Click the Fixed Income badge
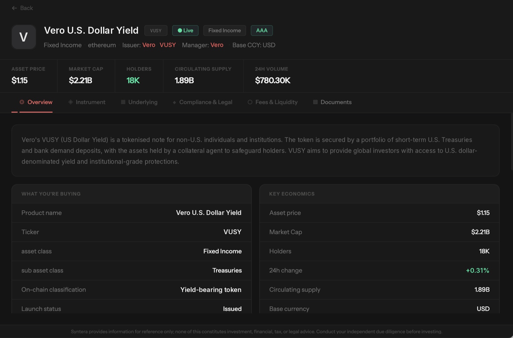The image size is (513, 338). [224, 30]
